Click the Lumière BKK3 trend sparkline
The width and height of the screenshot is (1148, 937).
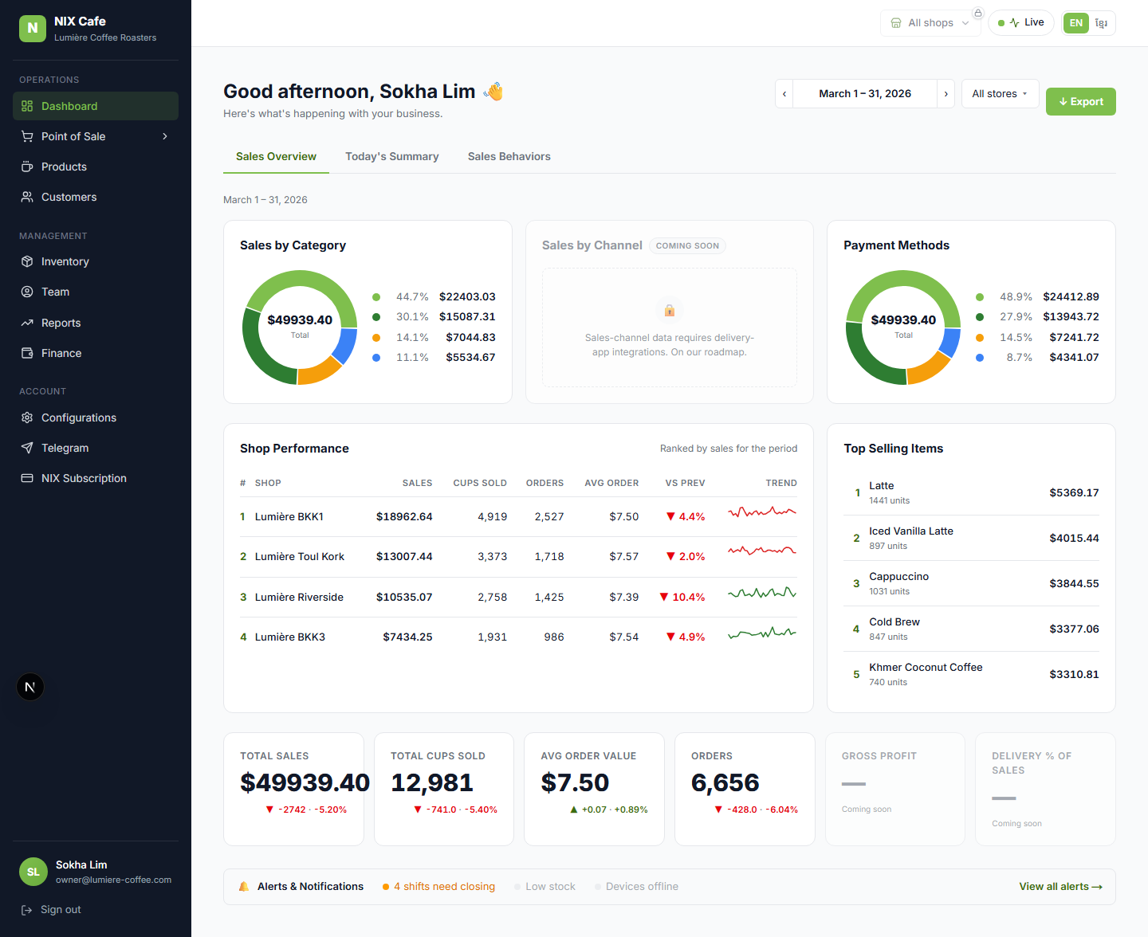click(x=762, y=633)
